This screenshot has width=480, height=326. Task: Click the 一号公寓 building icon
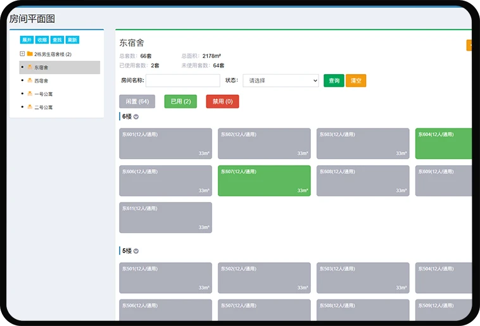point(30,94)
